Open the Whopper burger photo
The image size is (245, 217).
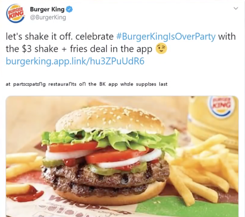click(x=122, y=156)
